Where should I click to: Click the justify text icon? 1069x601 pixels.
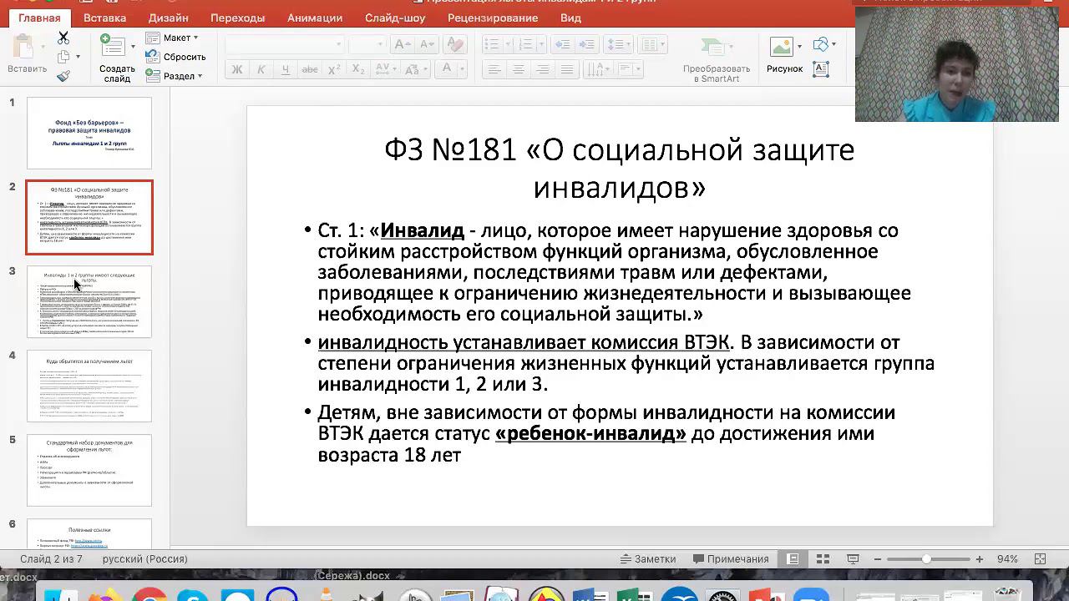click(567, 69)
